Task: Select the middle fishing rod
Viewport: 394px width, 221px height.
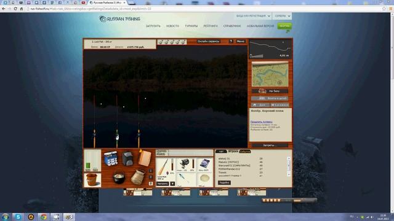Action: 117,122
